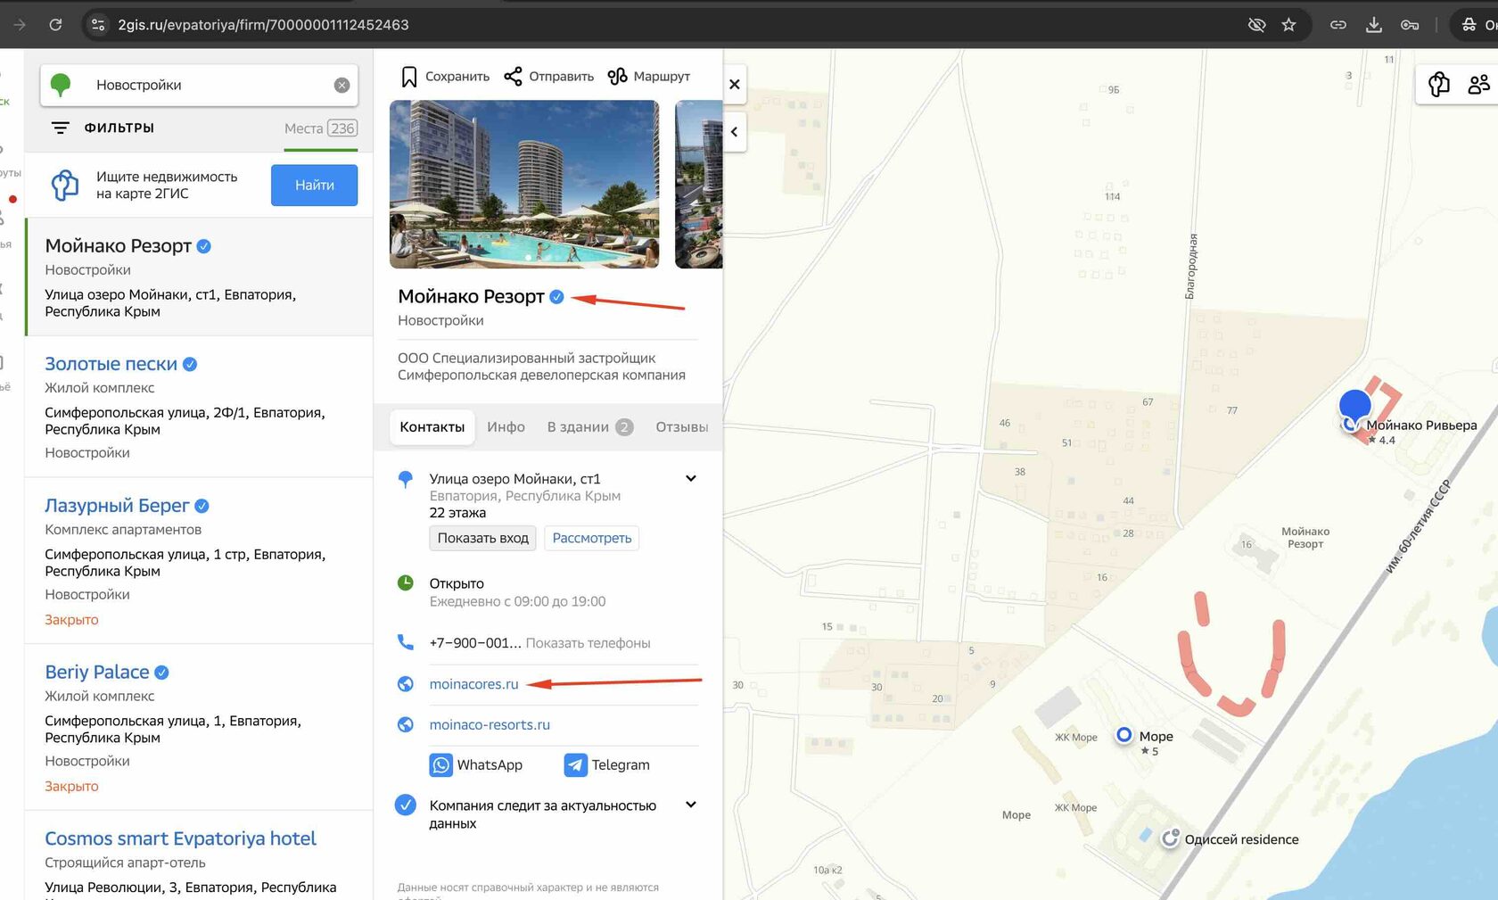Open site info icon in address bar
The width and height of the screenshot is (1498, 900).
pyautogui.click(x=98, y=25)
